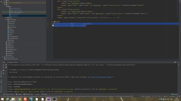Click Run console vertical scrollbar
The image size is (181, 101).
tap(178, 65)
